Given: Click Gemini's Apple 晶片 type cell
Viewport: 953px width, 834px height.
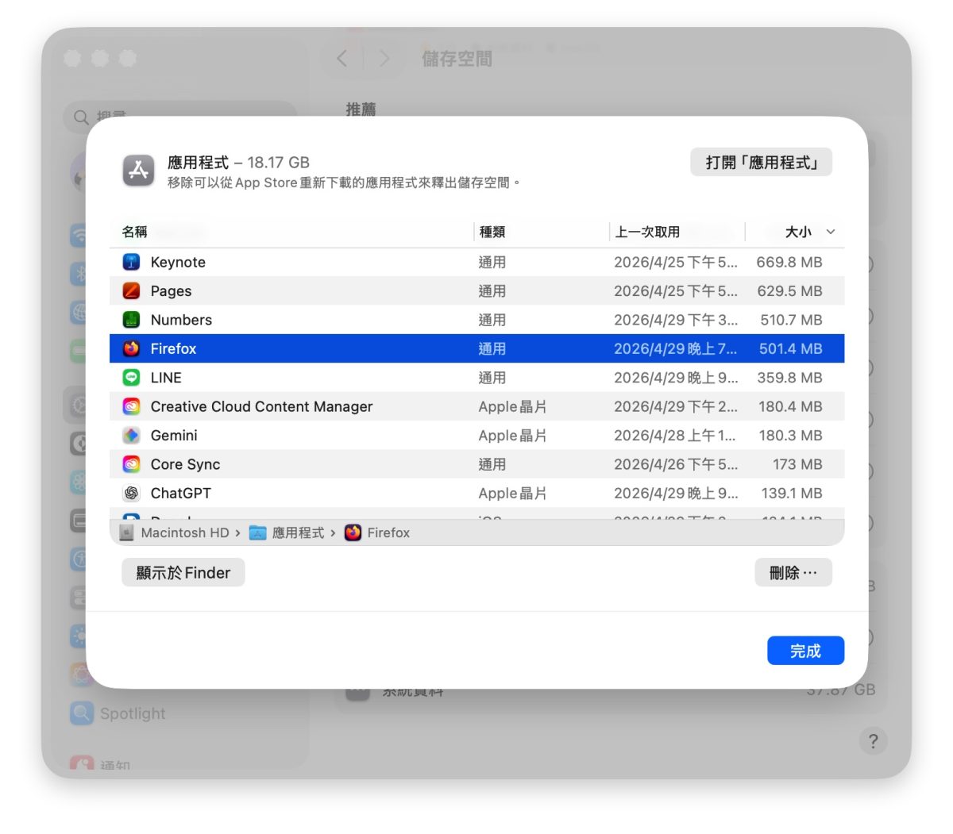Looking at the screenshot, I should click(x=512, y=436).
